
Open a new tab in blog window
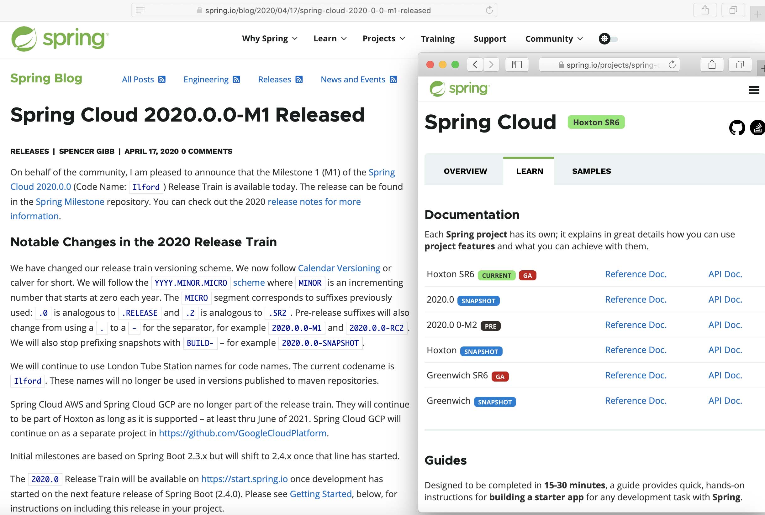click(x=757, y=14)
